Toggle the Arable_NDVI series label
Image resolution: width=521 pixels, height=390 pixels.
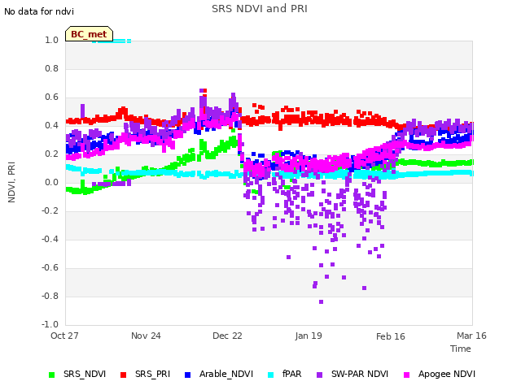[x=226, y=374]
